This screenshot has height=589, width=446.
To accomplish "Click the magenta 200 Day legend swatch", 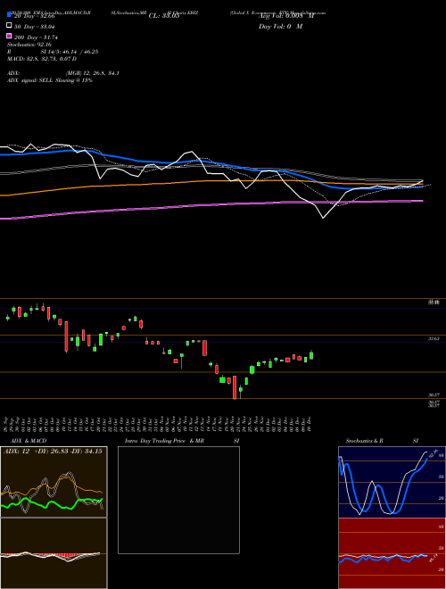I will coord(9,36).
